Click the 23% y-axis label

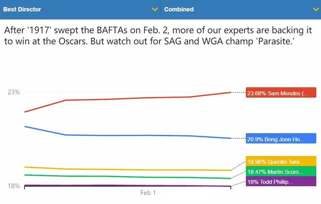(x=14, y=92)
